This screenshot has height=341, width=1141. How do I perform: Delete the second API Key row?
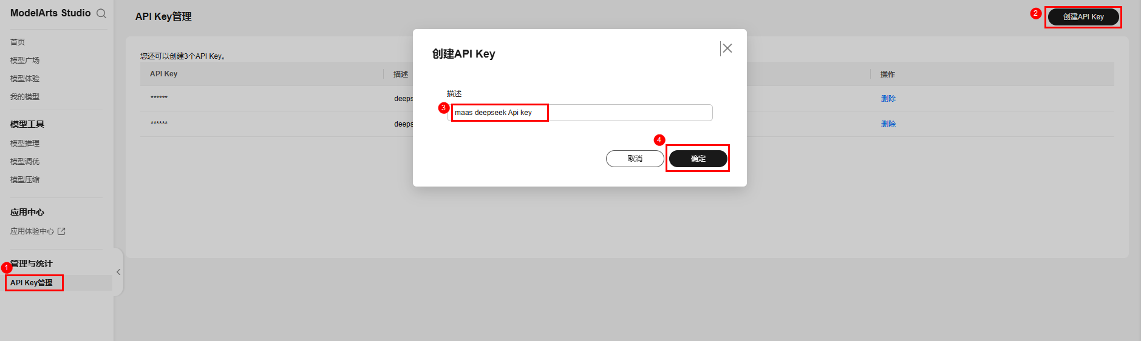pyautogui.click(x=888, y=124)
